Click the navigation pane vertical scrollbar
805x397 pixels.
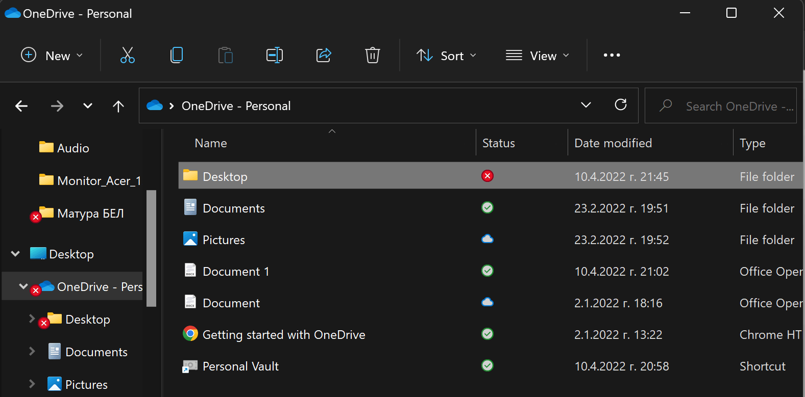[x=151, y=248]
